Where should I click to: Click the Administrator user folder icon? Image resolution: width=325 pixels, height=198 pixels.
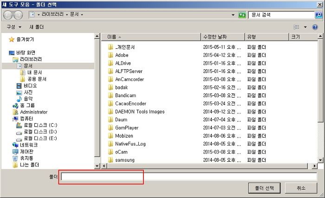(15, 112)
